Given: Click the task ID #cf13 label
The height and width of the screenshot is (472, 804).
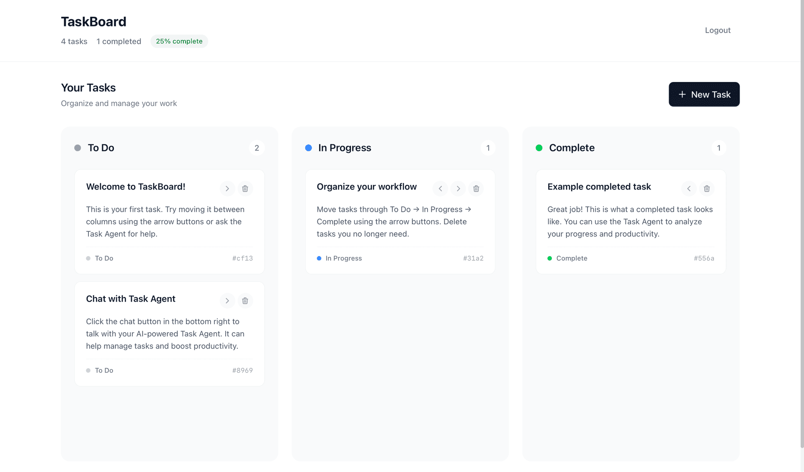Looking at the screenshot, I should (x=242, y=258).
